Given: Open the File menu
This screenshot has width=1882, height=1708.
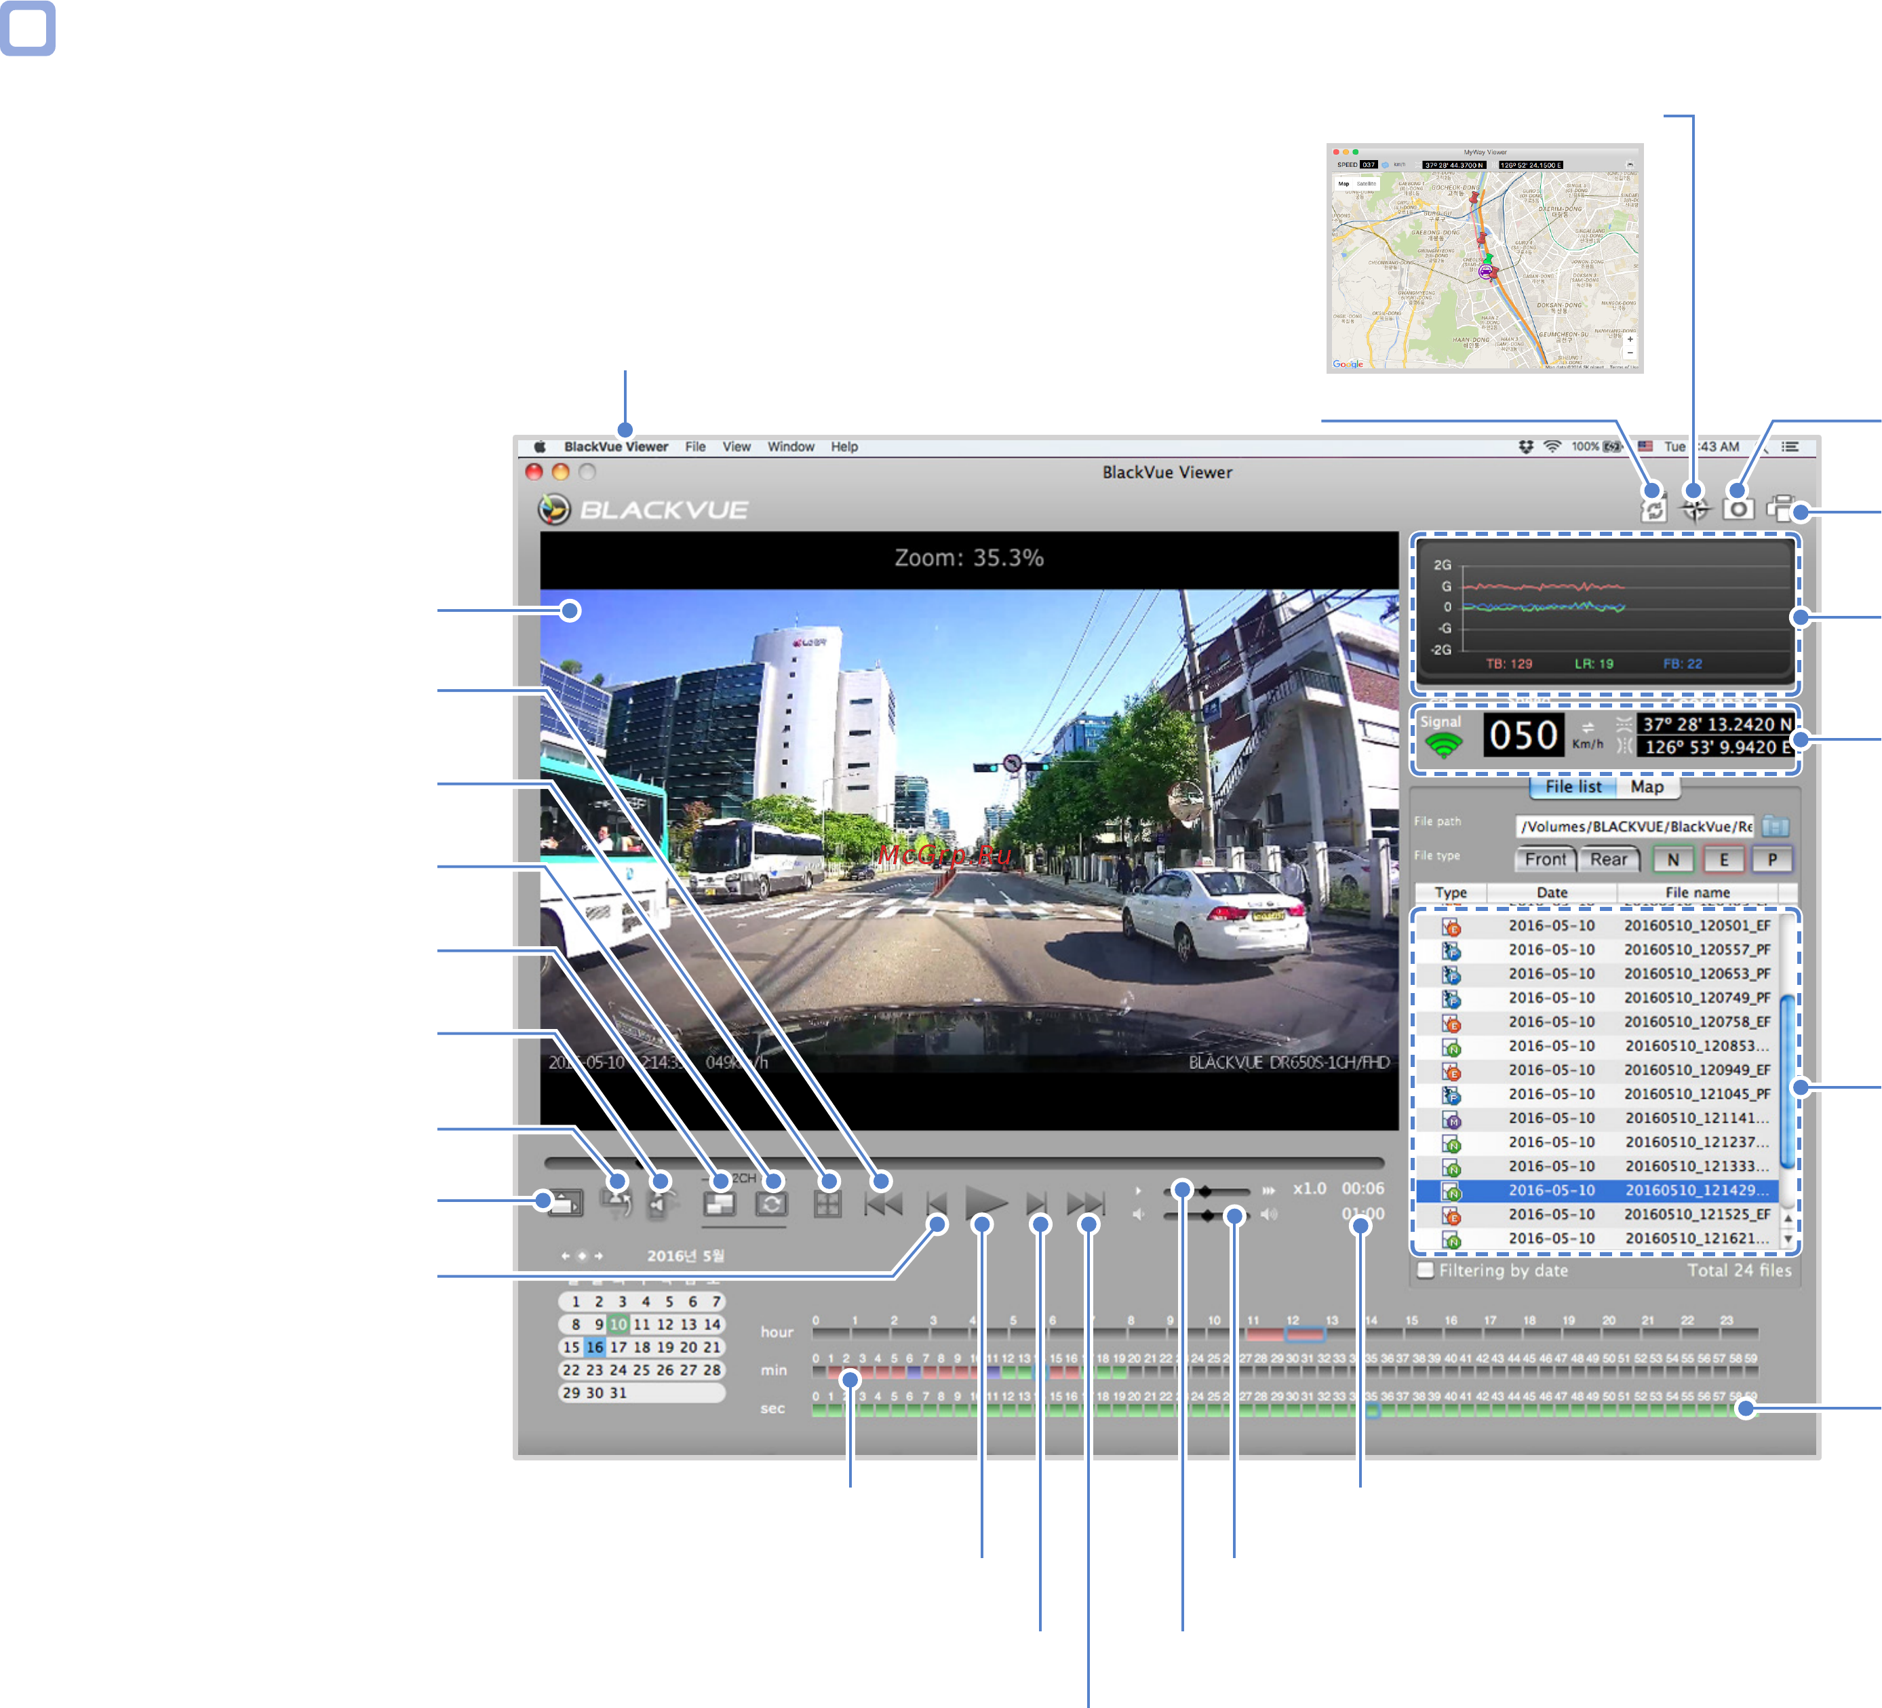Looking at the screenshot, I should [695, 446].
